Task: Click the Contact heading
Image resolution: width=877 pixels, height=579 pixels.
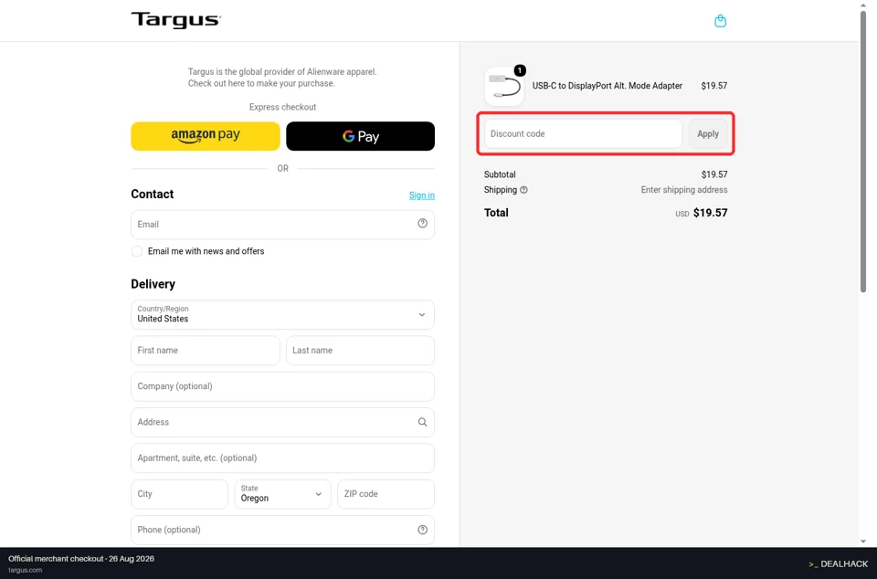Action: click(x=153, y=194)
